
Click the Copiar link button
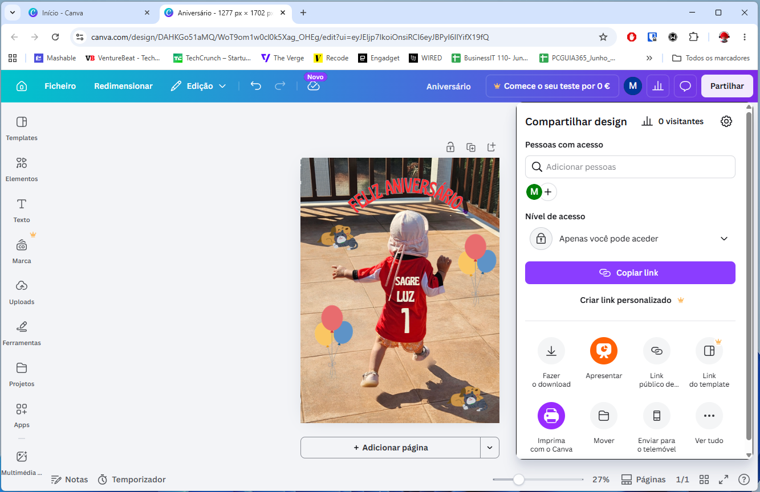tap(630, 273)
